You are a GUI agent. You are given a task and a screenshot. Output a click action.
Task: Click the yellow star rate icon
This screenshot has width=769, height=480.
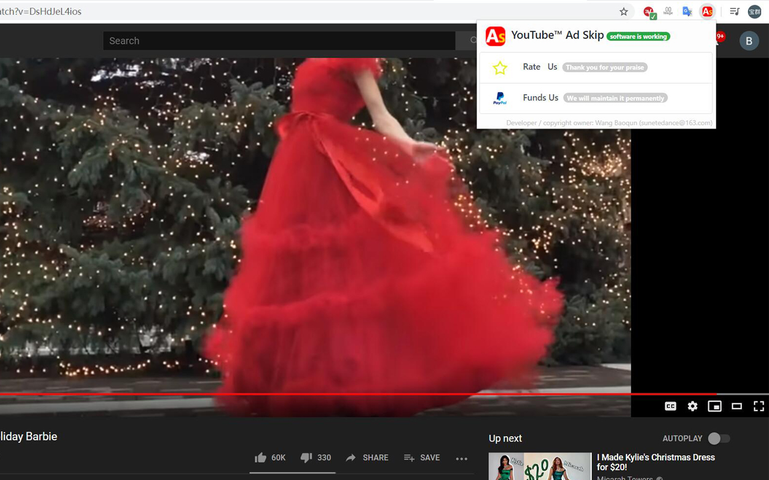500,68
